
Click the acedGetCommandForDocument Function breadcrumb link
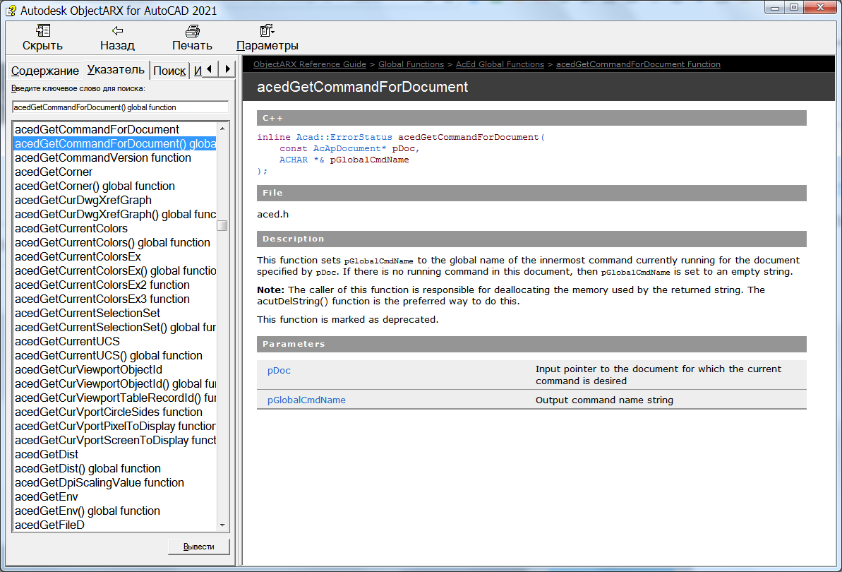click(638, 64)
